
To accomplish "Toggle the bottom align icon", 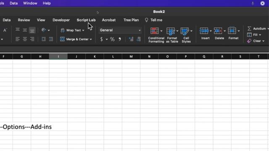I will click(32, 31).
